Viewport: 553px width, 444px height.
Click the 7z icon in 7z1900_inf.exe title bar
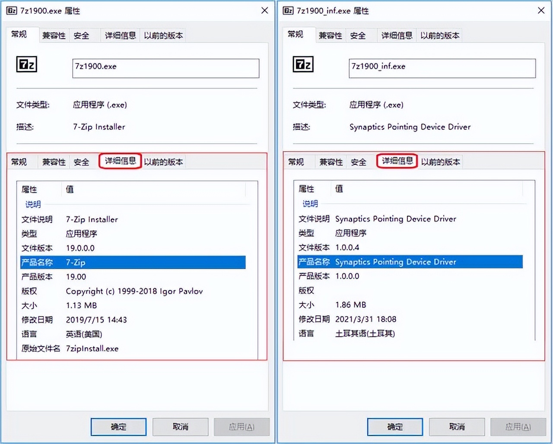[288, 10]
